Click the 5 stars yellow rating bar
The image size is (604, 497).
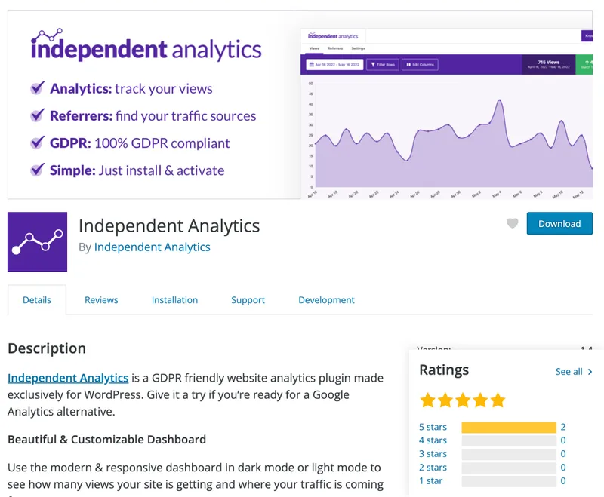coord(508,427)
